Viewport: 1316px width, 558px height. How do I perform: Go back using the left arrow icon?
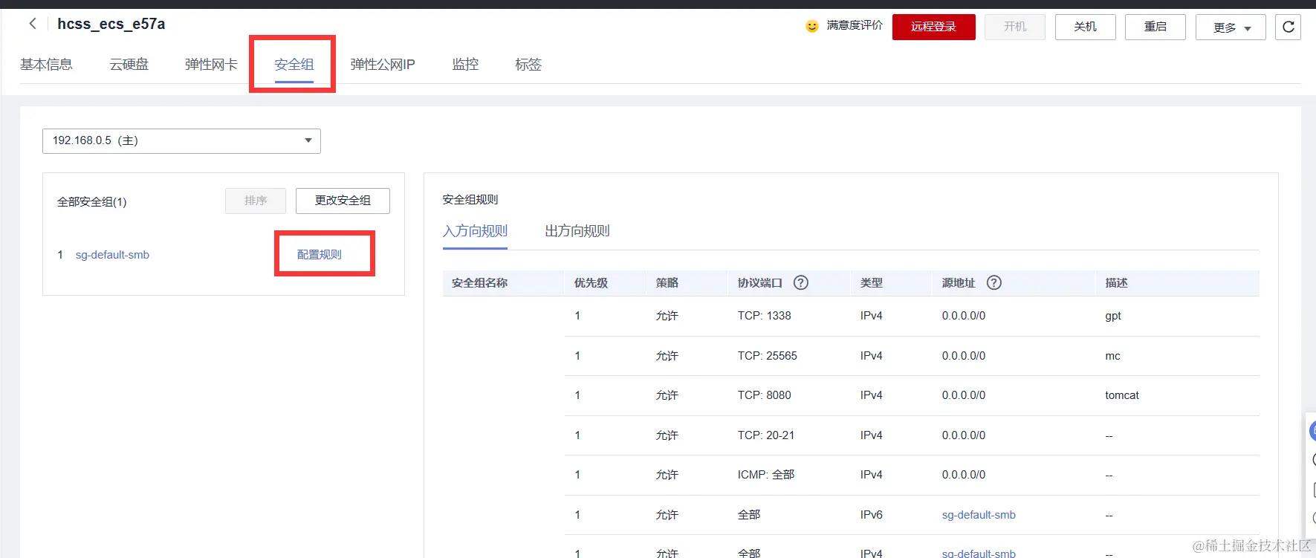(x=33, y=24)
